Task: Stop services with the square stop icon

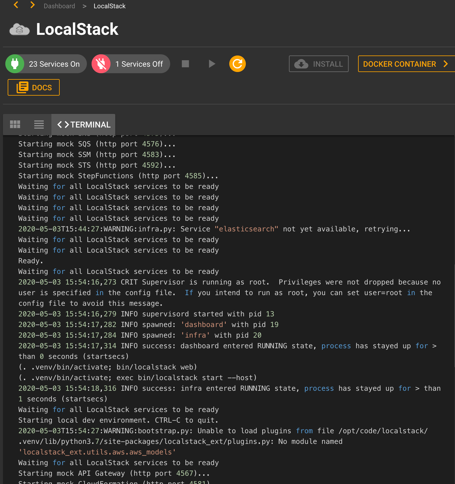Action: coord(185,64)
